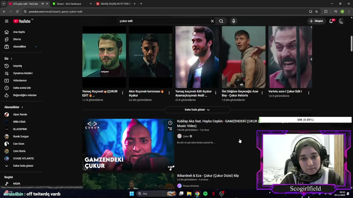This screenshot has height=198, width=353.
Task: Open the Burak Durgun channel
Action: pos(21,136)
